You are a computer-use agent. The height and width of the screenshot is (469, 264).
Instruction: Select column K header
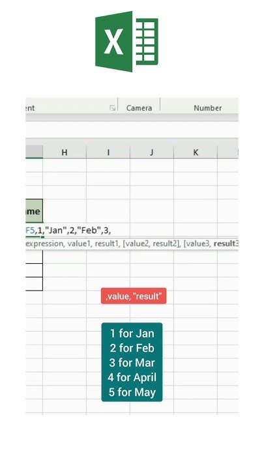point(196,152)
